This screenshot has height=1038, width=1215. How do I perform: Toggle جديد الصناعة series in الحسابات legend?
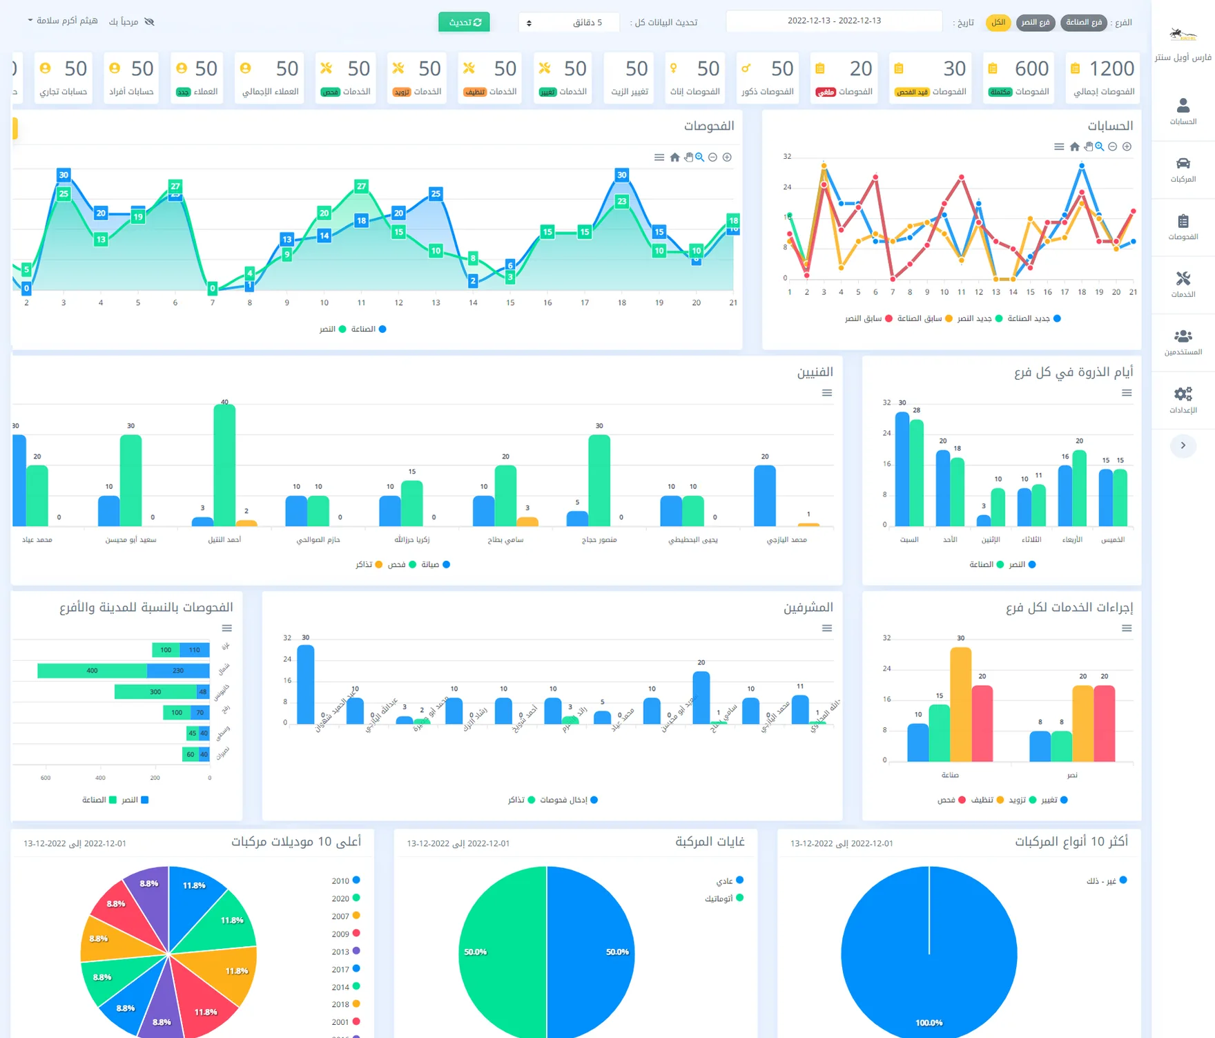(x=1033, y=318)
